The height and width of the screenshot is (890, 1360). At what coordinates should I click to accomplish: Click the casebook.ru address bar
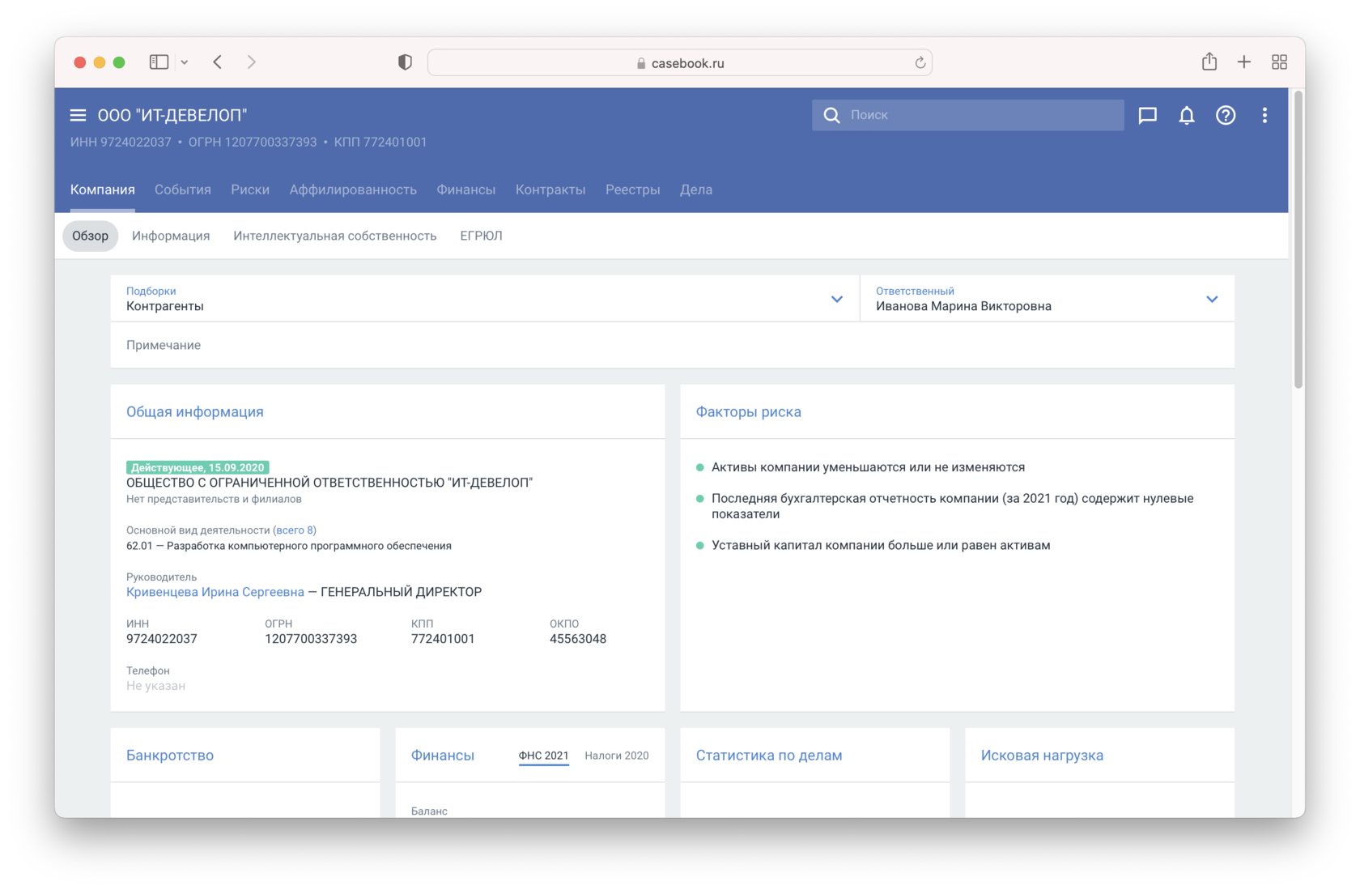point(680,62)
